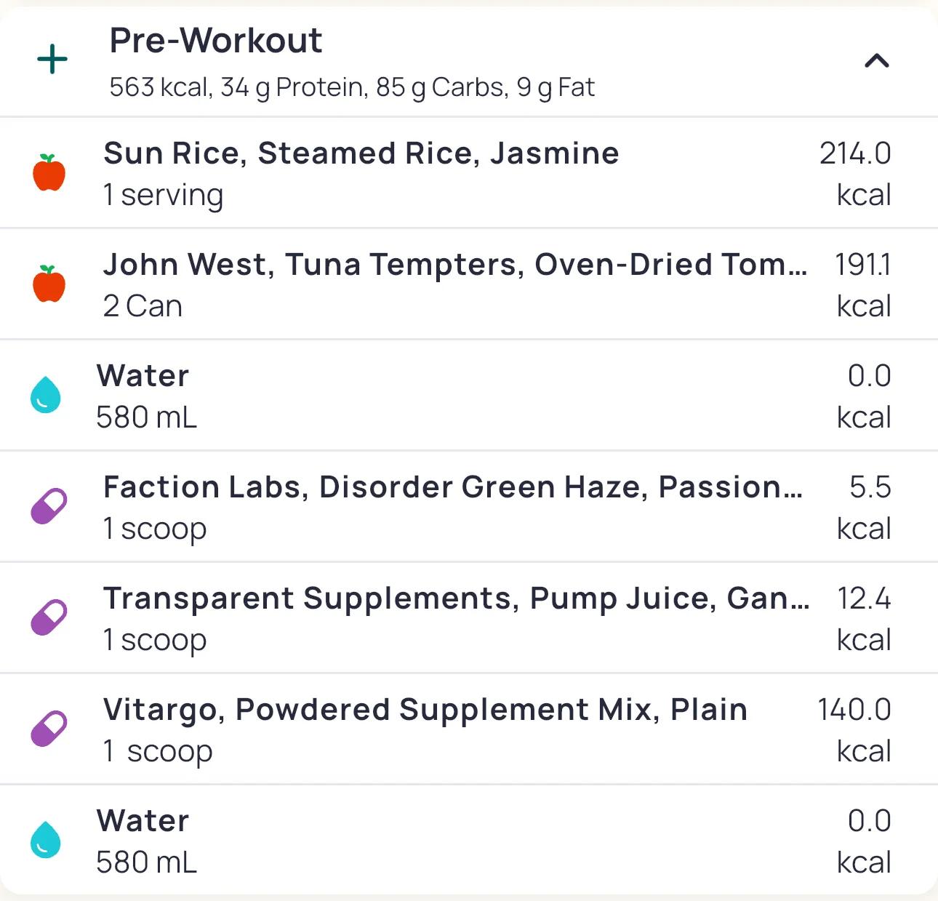Select the Pre-Workout meal title
This screenshot has width=938, height=901.
click(x=215, y=41)
